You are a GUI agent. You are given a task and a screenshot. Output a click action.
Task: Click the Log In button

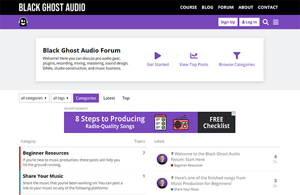coord(249,22)
